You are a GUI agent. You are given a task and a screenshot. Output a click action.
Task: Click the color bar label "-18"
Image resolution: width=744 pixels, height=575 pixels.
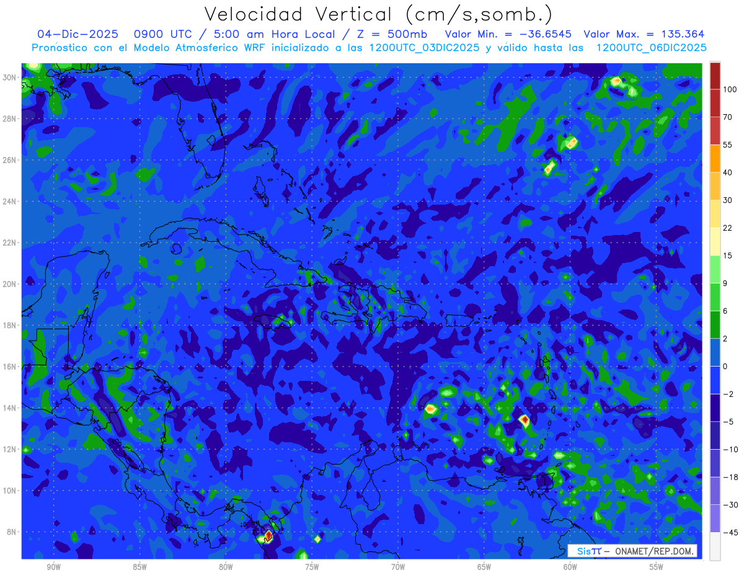[730, 476]
